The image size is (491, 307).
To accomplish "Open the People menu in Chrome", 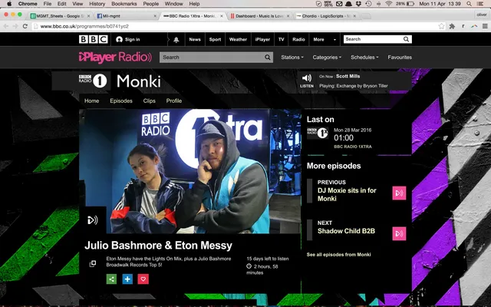I will (x=151, y=4).
